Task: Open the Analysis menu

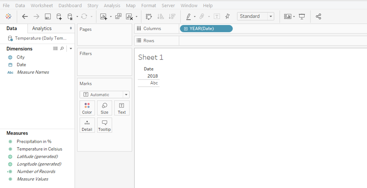Action: click(112, 6)
